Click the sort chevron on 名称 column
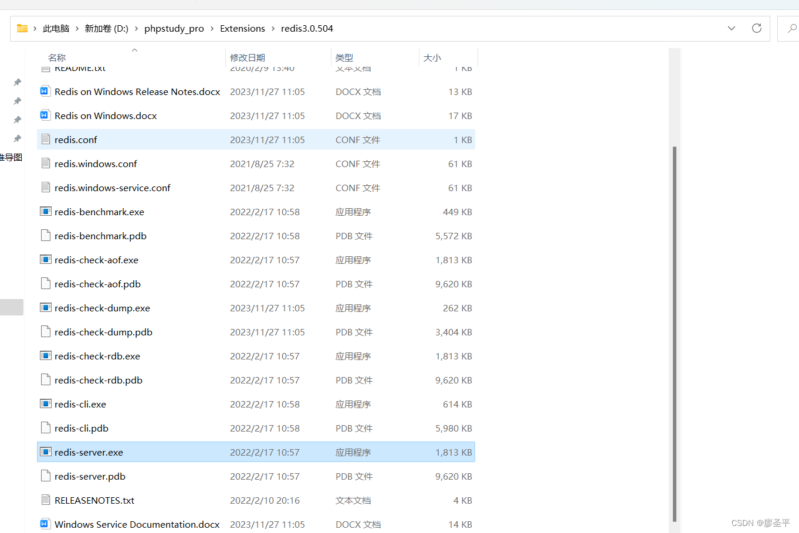Screen dimensions: 799x533 coord(134,51)
